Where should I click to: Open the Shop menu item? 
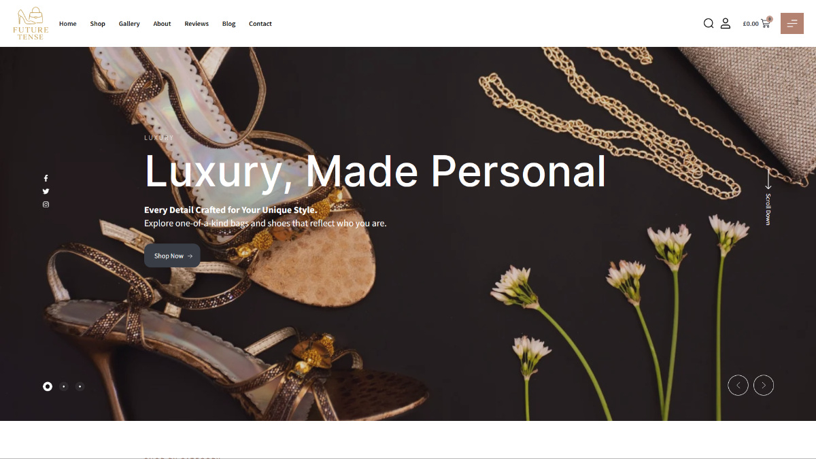point(98,24)
